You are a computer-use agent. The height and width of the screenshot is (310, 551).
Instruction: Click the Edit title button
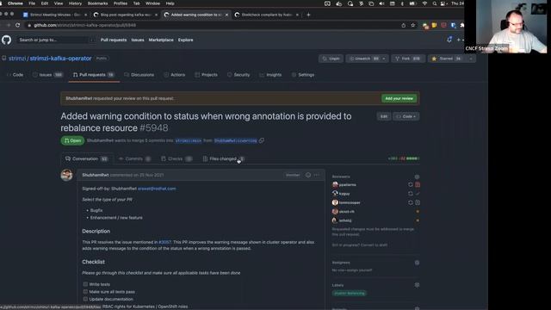(x=384, y=116)
